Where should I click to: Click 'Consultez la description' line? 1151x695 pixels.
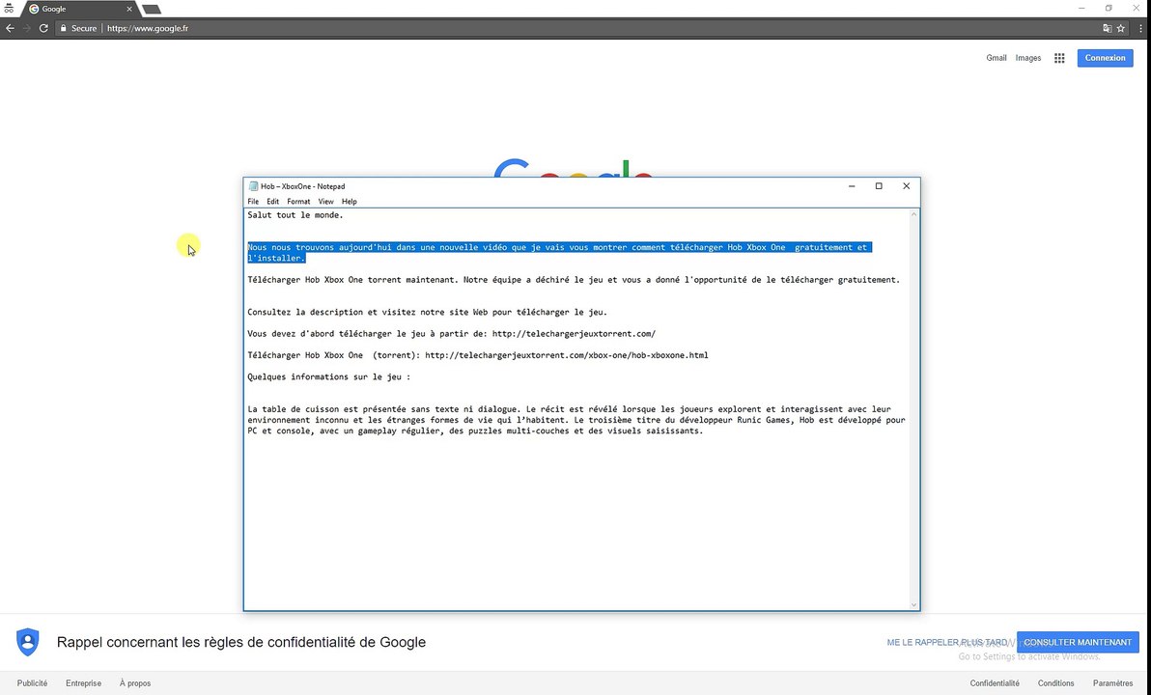427,312
